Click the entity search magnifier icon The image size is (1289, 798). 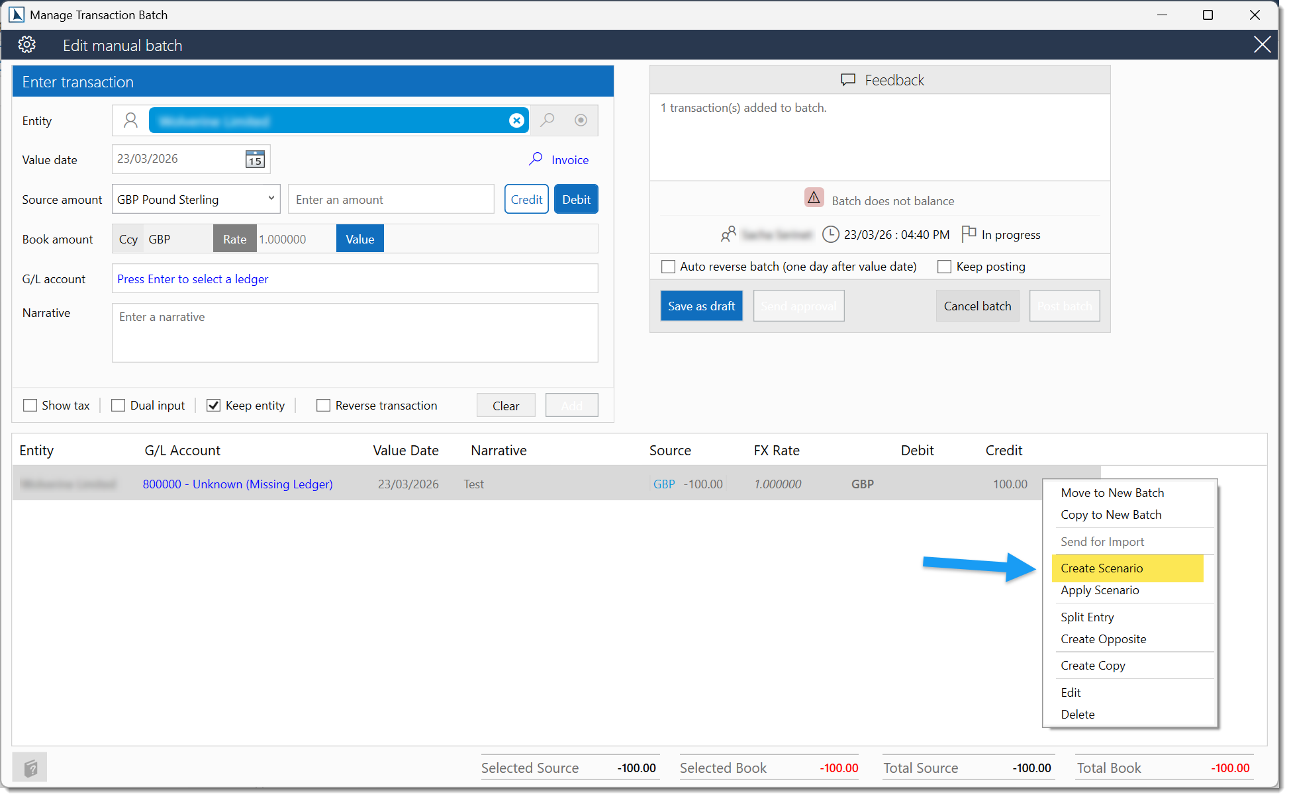coord(548,120)
